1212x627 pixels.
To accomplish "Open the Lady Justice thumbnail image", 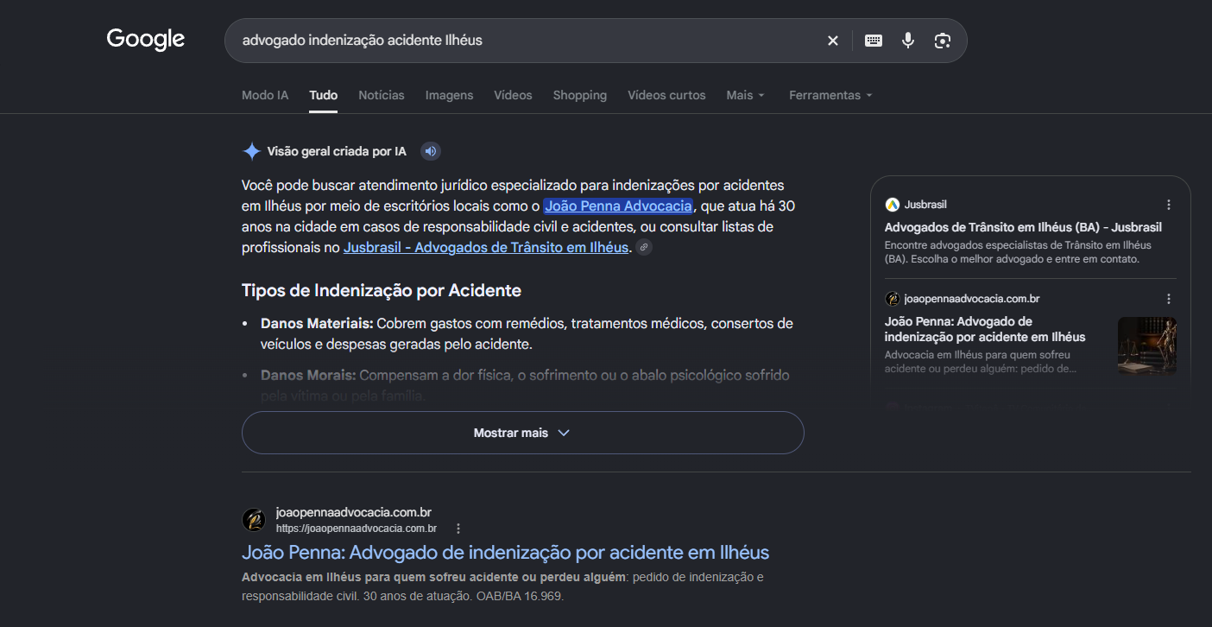I will coord(1147,345).
